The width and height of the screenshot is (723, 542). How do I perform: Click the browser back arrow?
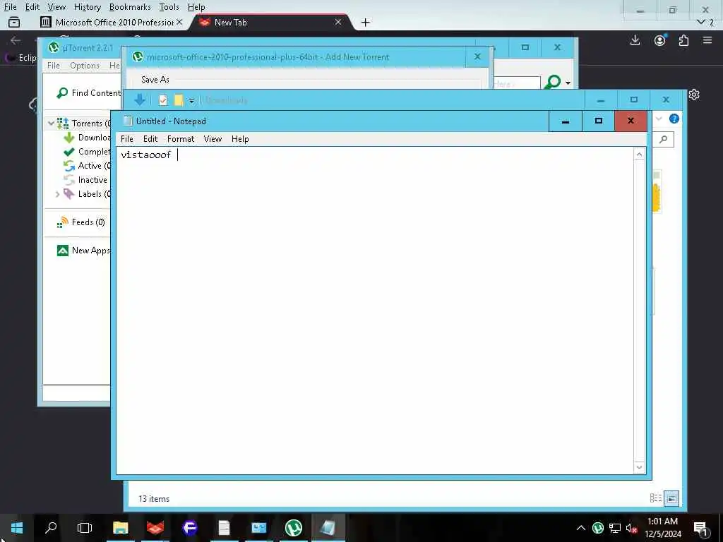coord(16,40)
